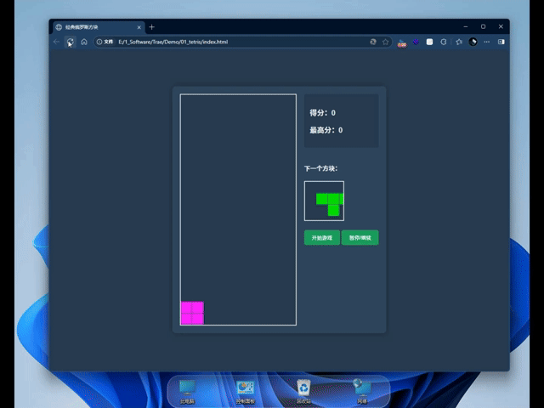This screenshot has width=544, height=408.
Task: Open the purple dotted extension icon
Action: (x=416, y=42)
